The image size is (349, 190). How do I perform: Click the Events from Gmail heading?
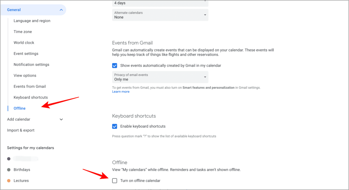(x=133, y=43)
